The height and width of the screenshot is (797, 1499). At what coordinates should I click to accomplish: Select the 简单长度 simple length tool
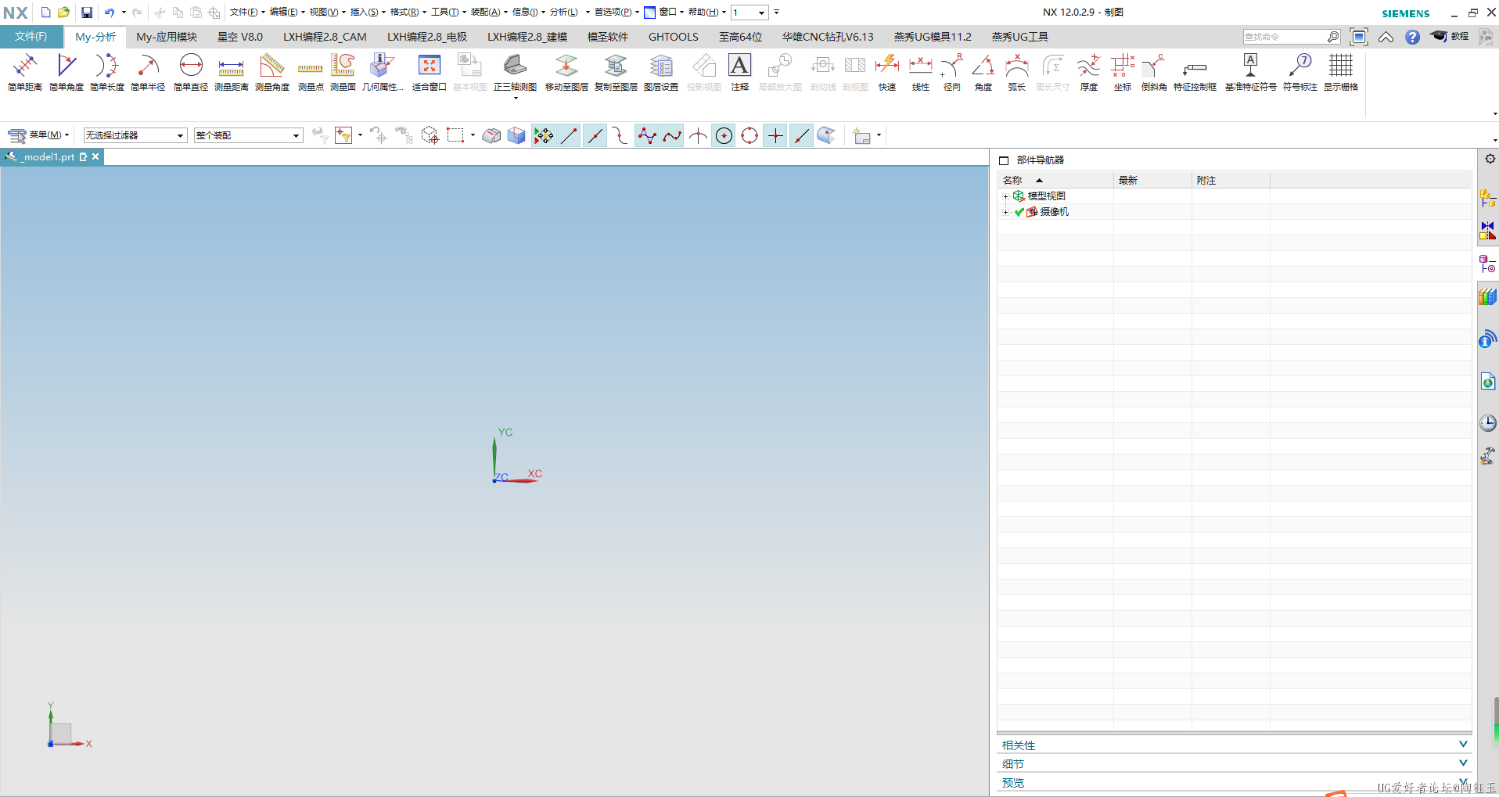pos(107,72)
